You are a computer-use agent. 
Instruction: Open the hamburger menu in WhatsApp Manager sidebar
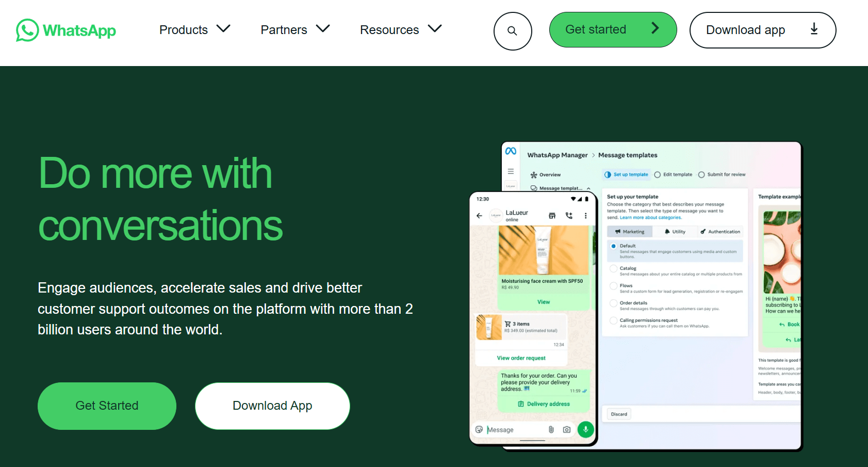pos(511,171)
